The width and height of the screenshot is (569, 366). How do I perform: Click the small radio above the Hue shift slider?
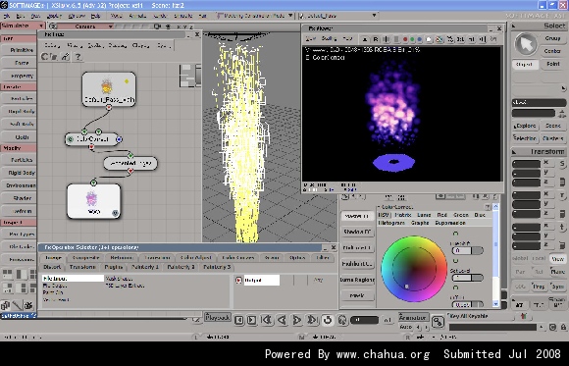coord(455,234)
